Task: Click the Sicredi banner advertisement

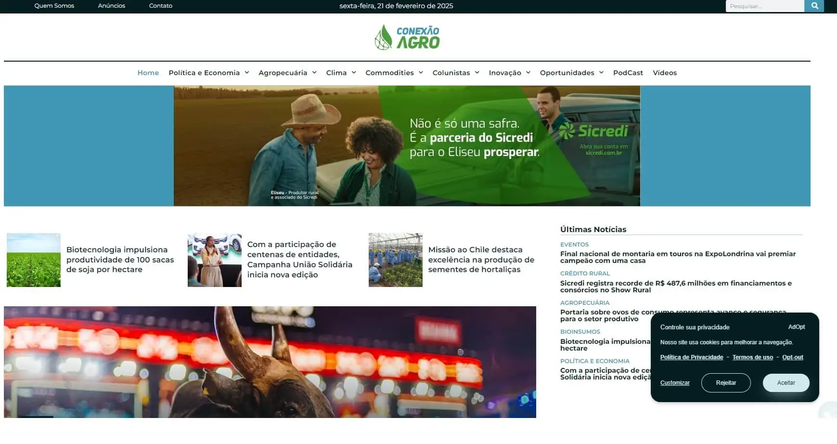Action: [407, 146]
